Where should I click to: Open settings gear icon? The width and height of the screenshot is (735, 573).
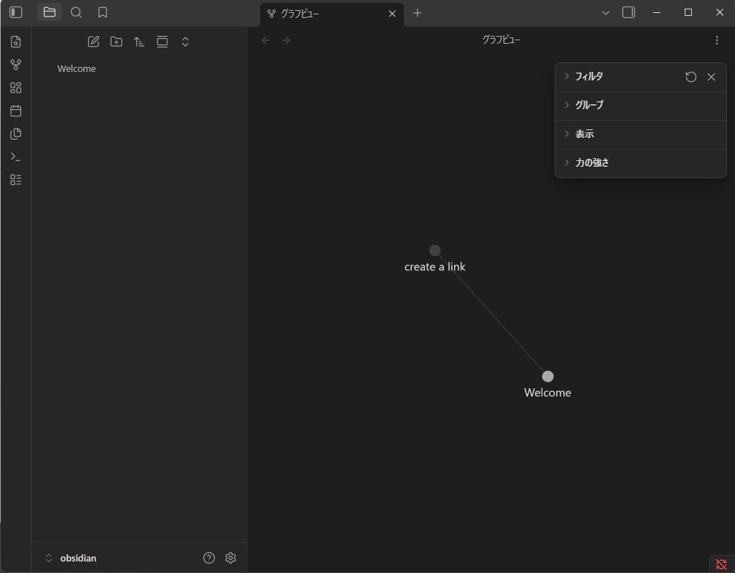coord(231,558)
